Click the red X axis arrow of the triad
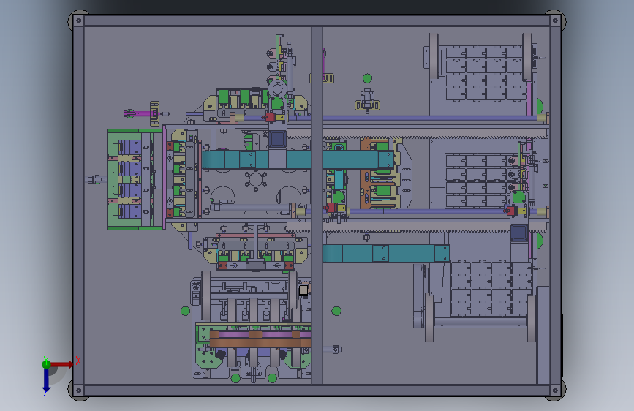This screenshot has height=411, width=634. pos(61,364)
